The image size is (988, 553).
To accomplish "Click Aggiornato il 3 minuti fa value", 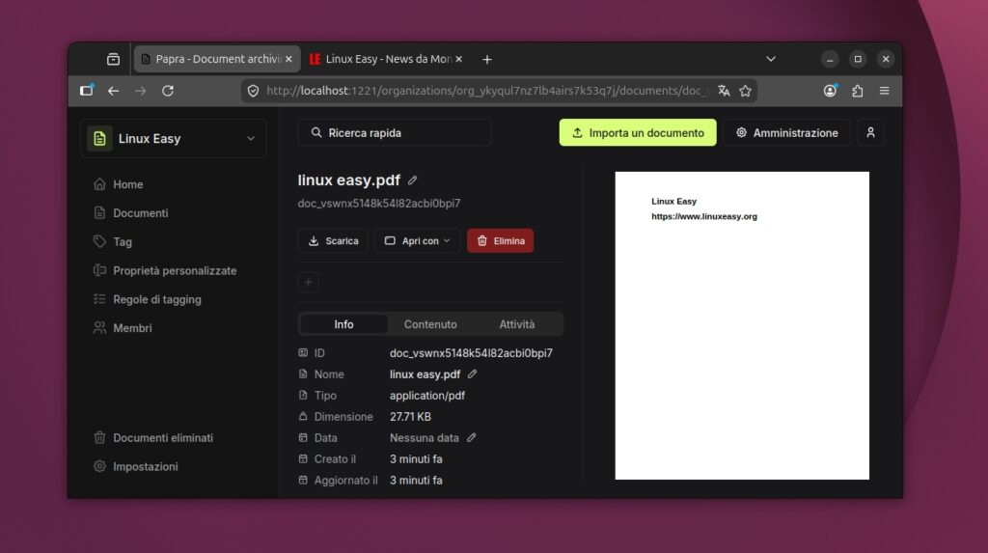I will (416, 481).
